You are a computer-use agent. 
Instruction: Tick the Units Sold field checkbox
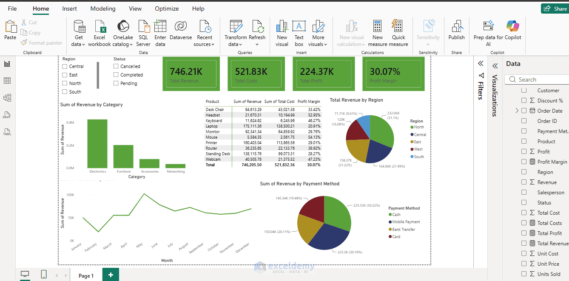point(524,274)
